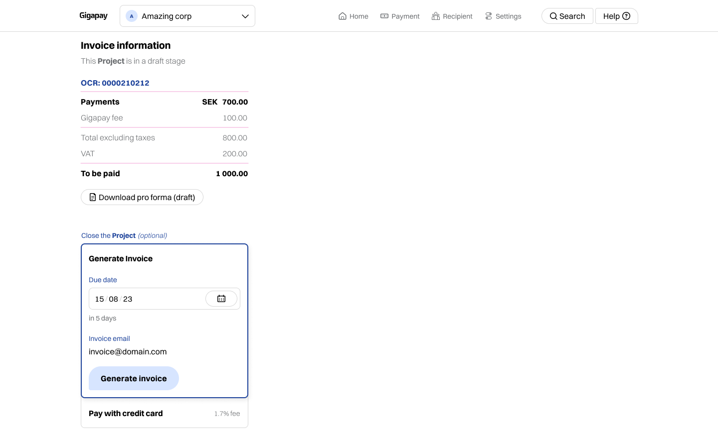
Task: Click the Amazing corp "A" avatar
Action: tap(132, 16)
